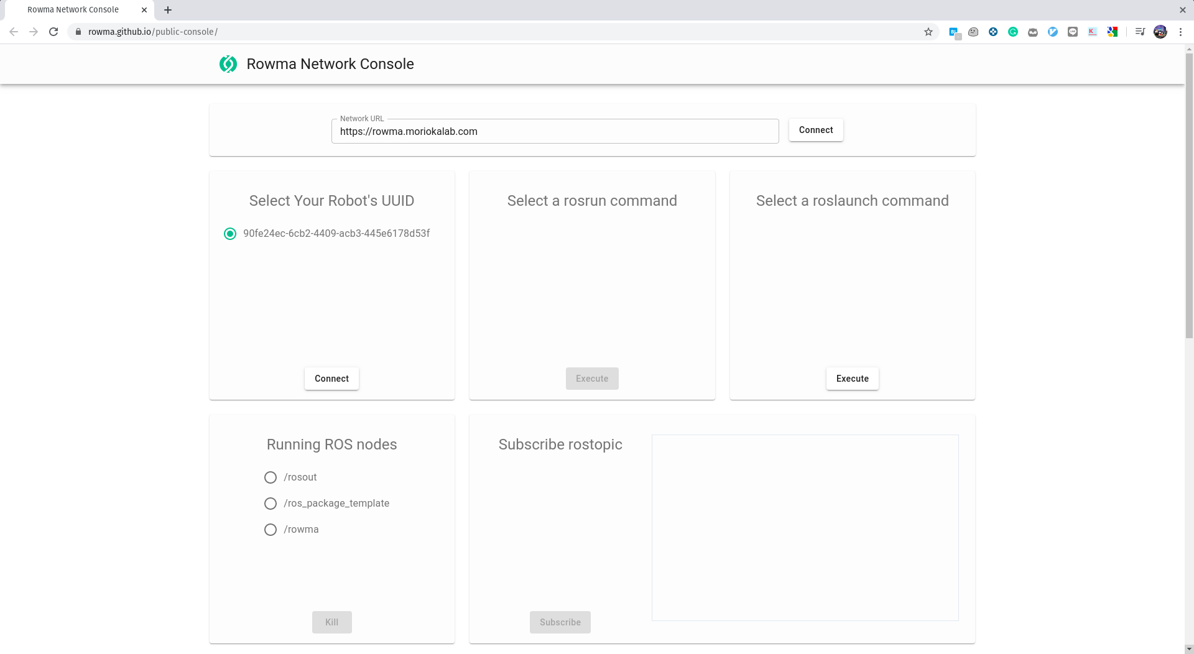Select robot UUID 90fe24ec radio button
This screenshot has height=654, width=1194.
(230, 234)
